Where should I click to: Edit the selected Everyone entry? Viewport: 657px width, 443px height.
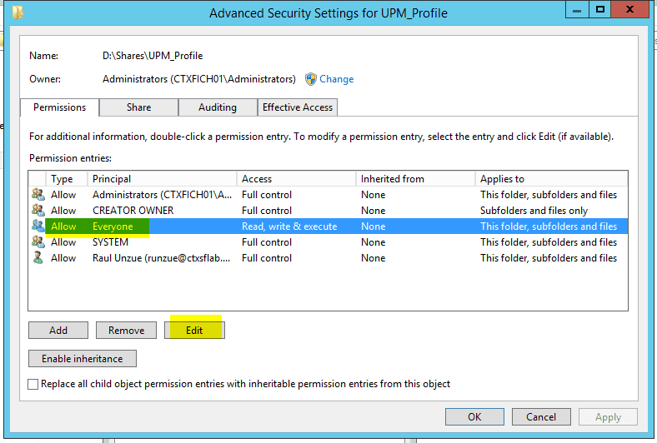click(x=194, y=331)
